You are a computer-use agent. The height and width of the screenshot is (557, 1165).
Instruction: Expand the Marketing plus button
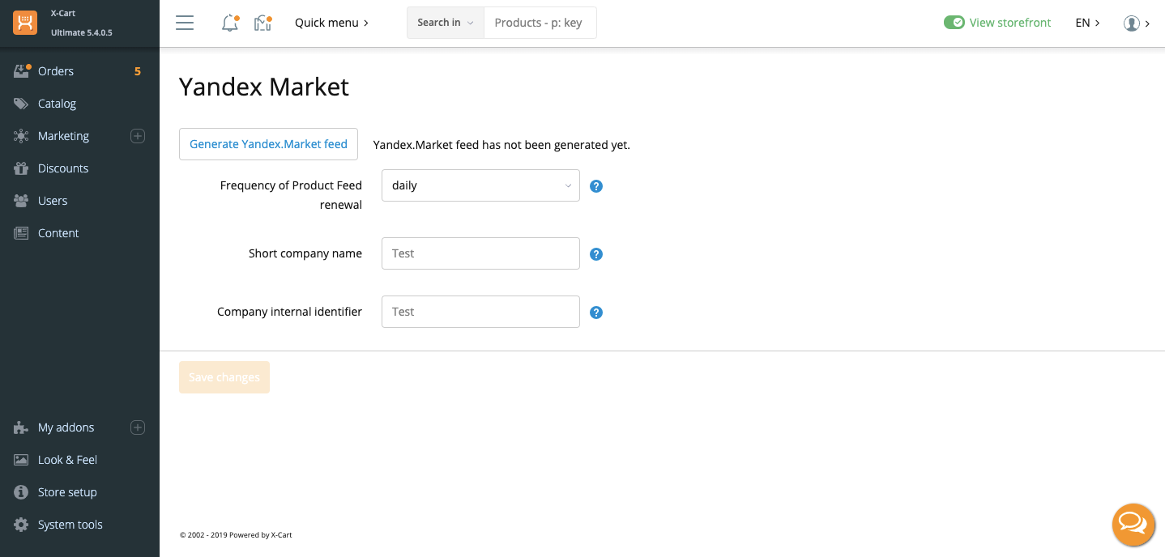tap(138, 136)
